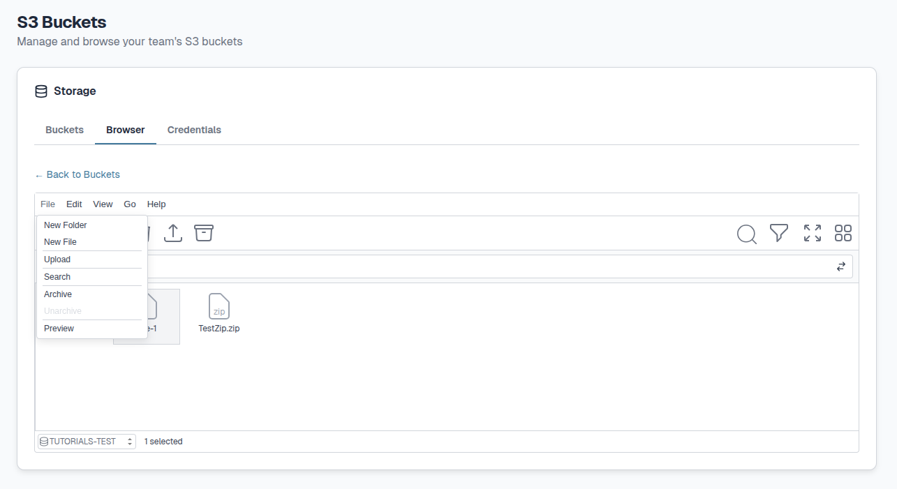The height and width of the screenshot is (489, 897).
Task: Expand the Go menu
Action: click(130, 204)
